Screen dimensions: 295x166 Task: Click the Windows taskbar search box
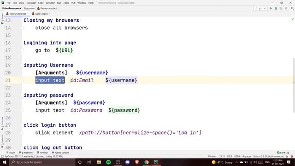(42, 162)
